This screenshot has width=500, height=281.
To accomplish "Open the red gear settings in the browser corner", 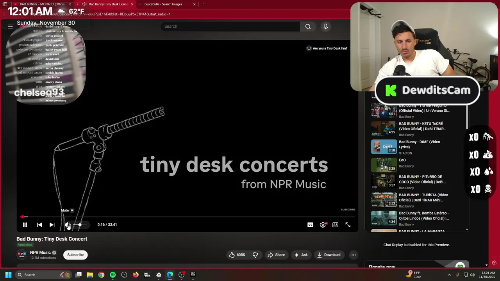I will [494, 263].
